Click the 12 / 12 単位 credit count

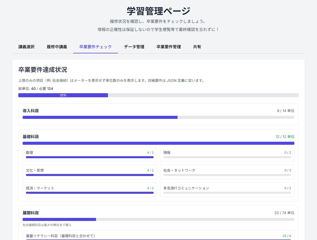coord(285,137)
